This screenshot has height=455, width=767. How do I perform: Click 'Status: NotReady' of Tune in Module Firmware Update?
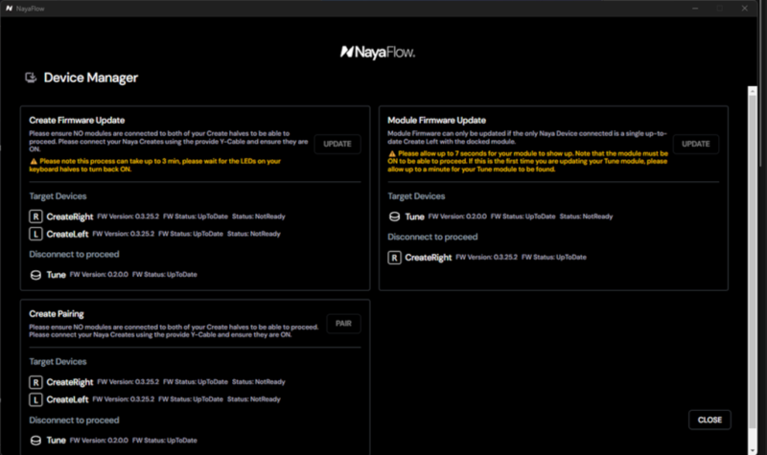586,216
